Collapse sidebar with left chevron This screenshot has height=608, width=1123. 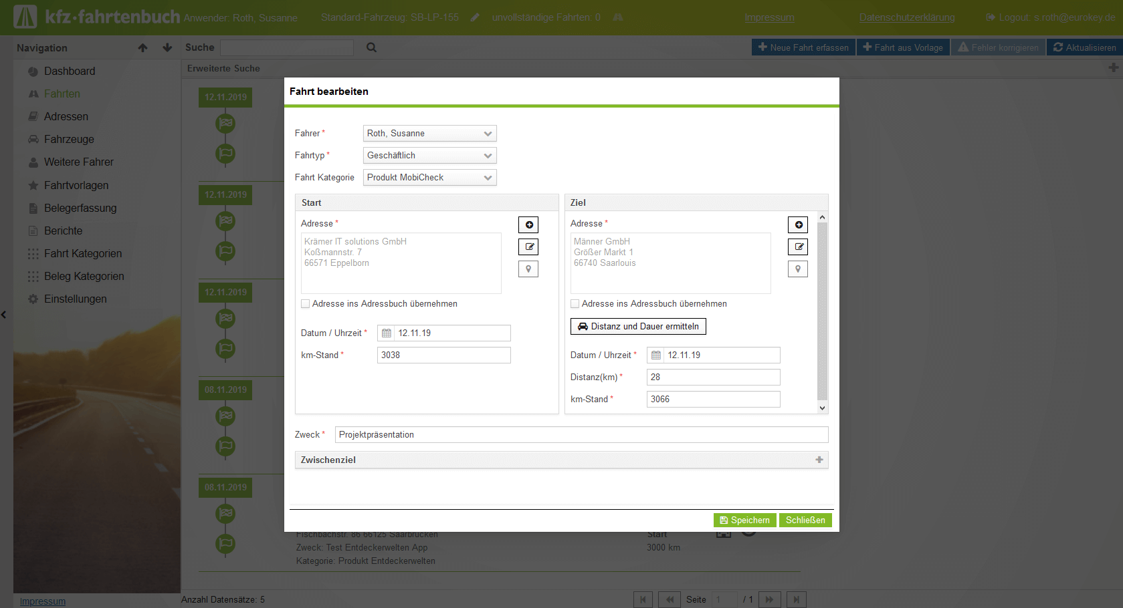(3, 314)
